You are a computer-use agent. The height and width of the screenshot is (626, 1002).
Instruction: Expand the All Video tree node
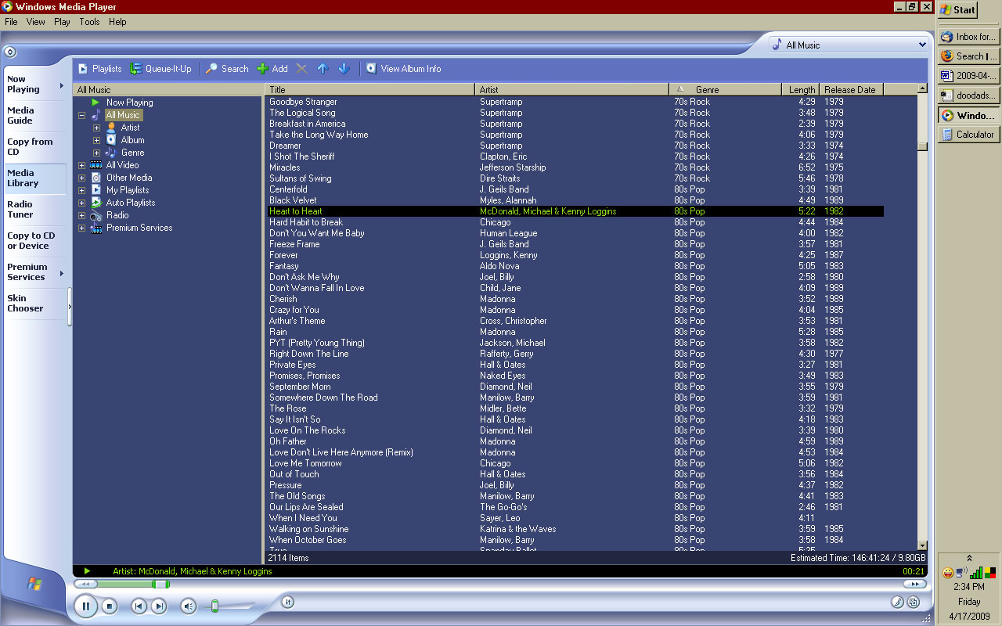pyautogui.click(x=81, y=165)
